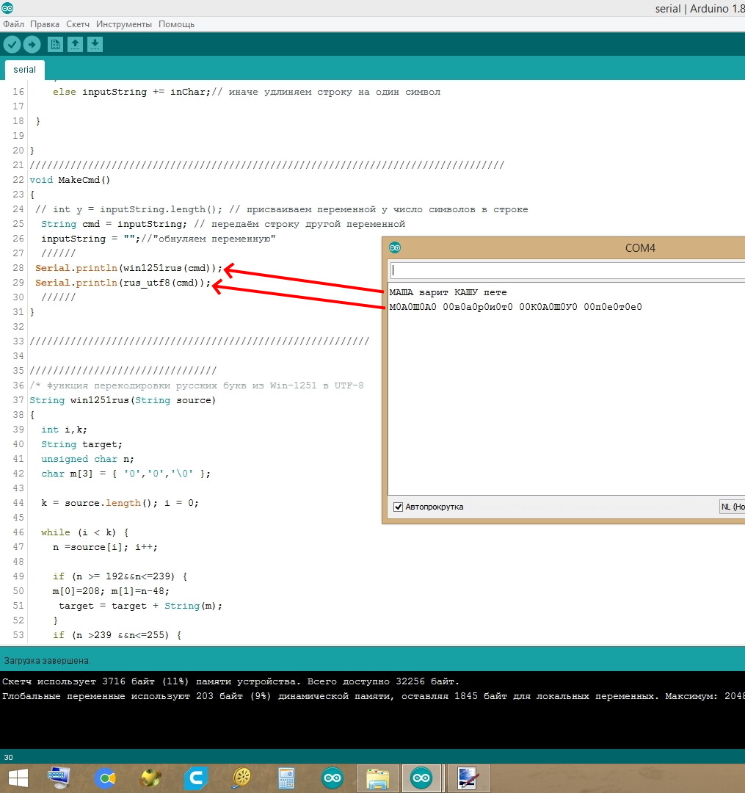Open File Explorer from the taskbar
This screenshot has height=793, width=745.
coord(377,778)
